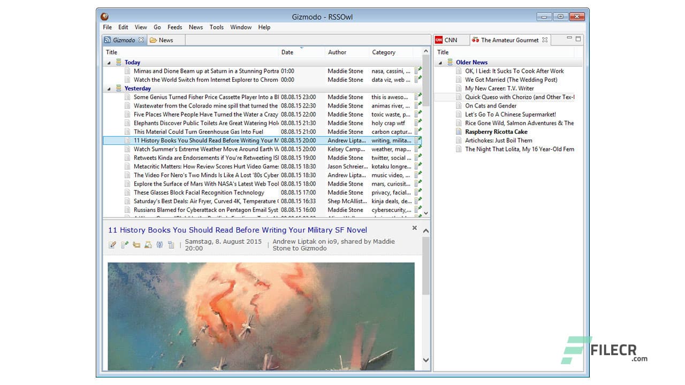Screen dimensions: 685x385
Task: Collapse the Older News group
Action: coord(440,62)
